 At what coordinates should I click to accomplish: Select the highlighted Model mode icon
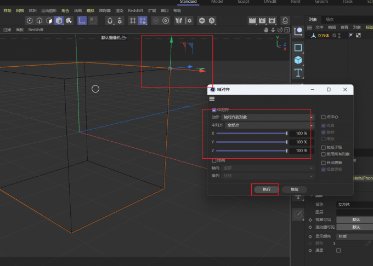(x=59, y=21)
